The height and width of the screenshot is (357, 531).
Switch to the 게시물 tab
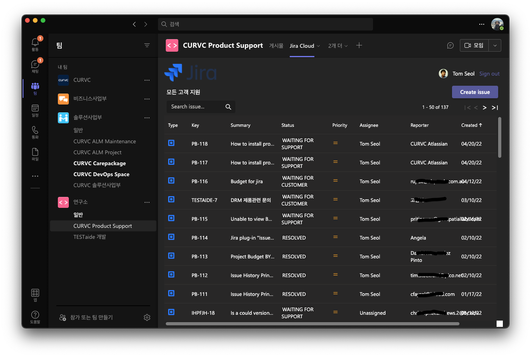[276, 46]
